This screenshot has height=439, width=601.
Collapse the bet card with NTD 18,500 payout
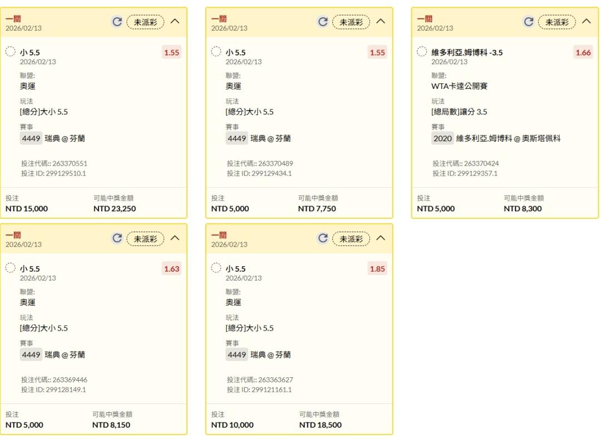tap(381, 238)
